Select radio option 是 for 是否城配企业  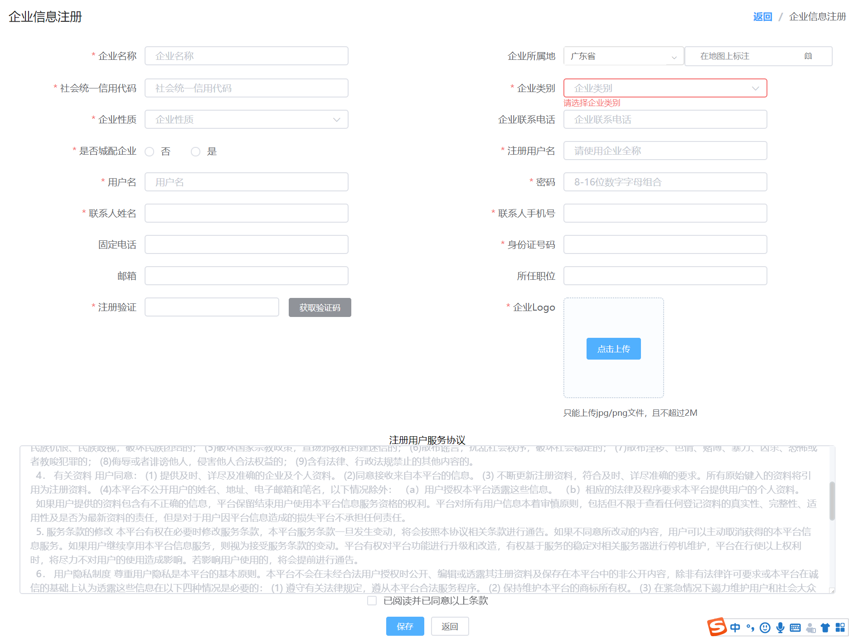195,151
